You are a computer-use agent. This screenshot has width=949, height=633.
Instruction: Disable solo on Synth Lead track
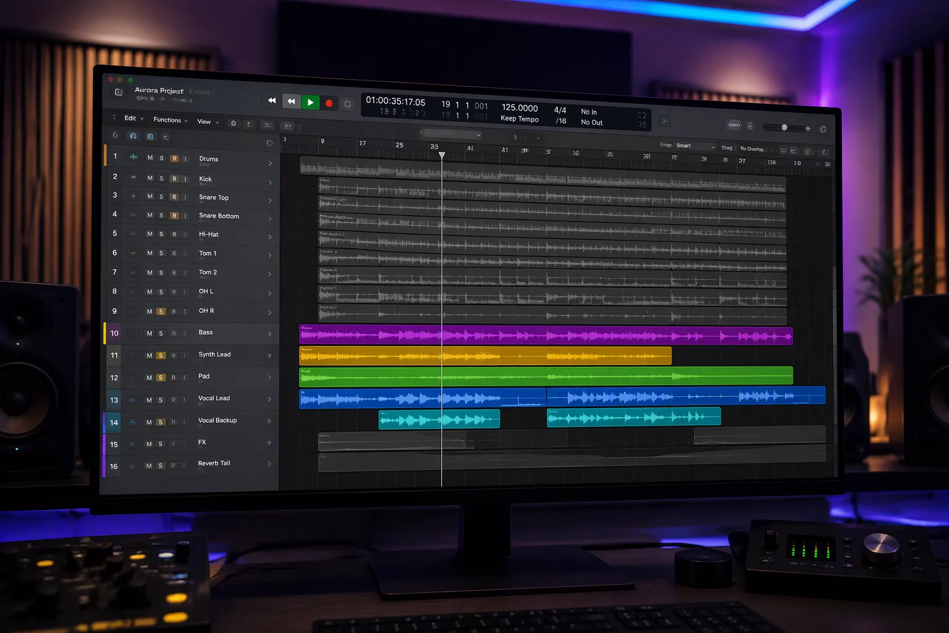[161, 355]
